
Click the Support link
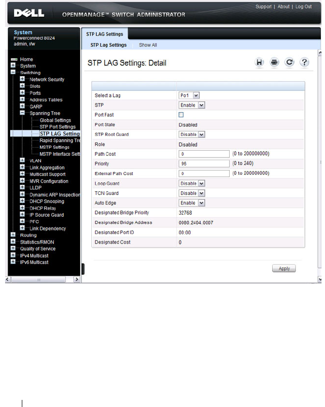tap(263, 7)
